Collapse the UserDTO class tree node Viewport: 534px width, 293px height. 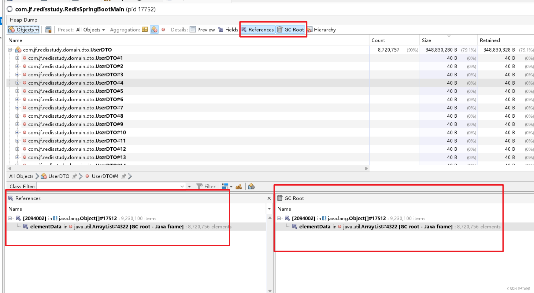10,50
